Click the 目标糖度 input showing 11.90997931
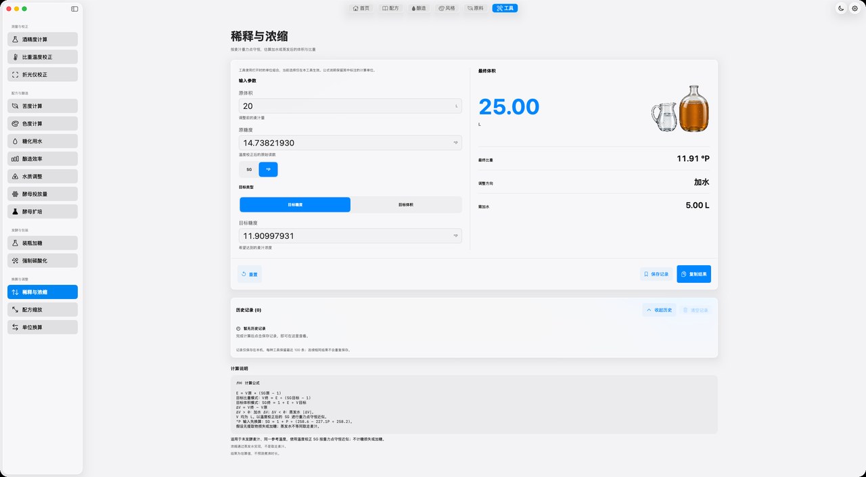Image resolution: width=866 pixels, height=477 pixels. pos(350,236)
